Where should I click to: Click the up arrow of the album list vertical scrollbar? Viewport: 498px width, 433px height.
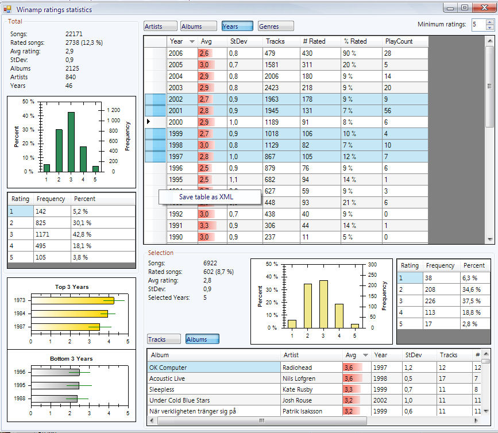point(486,354)
